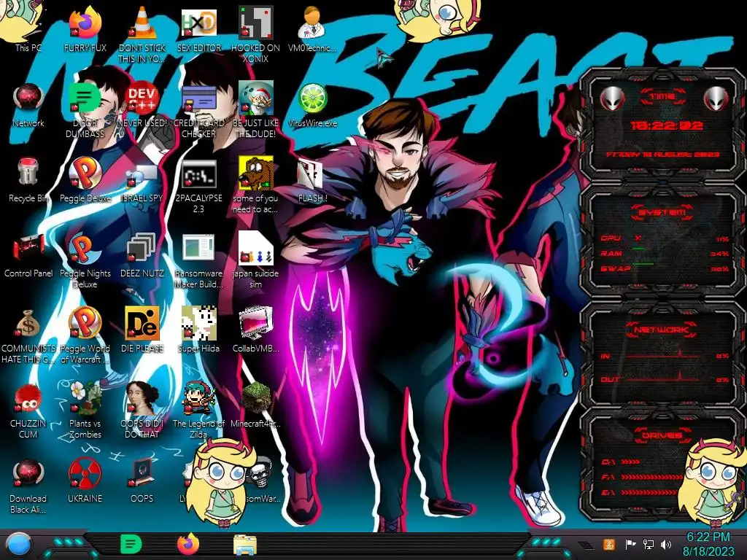Click the DRIVES gadget header
This screenshot has height=560, width=747.
point(662,435)
